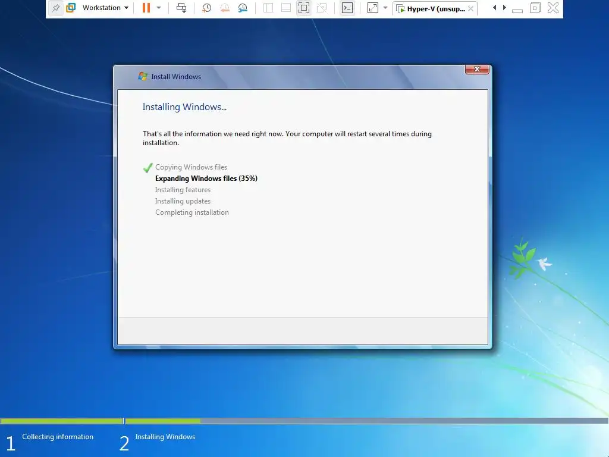The image size is (609, 457).
Task: Revert to the previous snapshot icon
Action: 224,8
